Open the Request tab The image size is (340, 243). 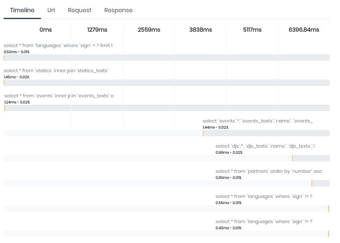coord(80,10)
